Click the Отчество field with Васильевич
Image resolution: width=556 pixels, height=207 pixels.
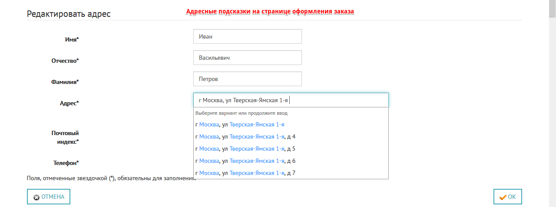247,58
